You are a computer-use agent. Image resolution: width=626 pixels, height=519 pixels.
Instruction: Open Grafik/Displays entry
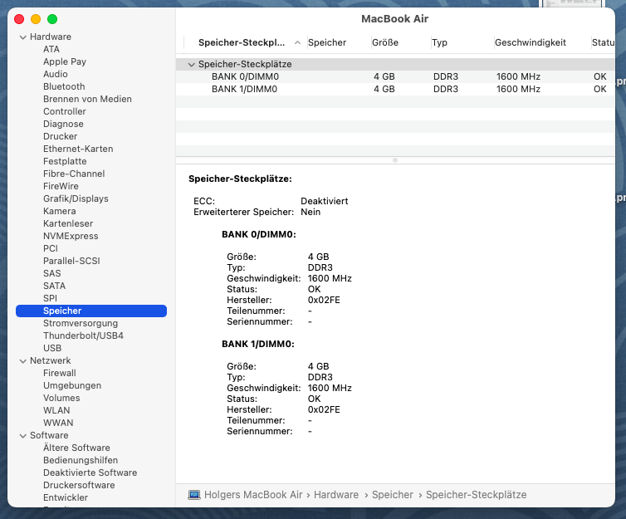pyautogui.click(x=76, y=198)
